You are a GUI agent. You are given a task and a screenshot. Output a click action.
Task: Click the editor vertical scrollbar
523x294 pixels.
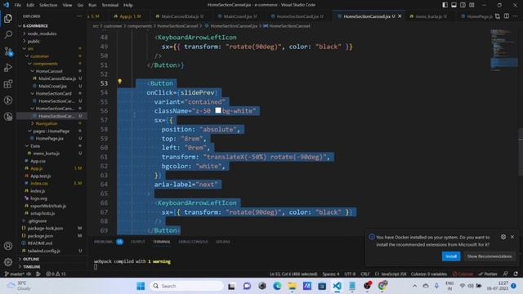pyautogui.click(x=521, y=152)
